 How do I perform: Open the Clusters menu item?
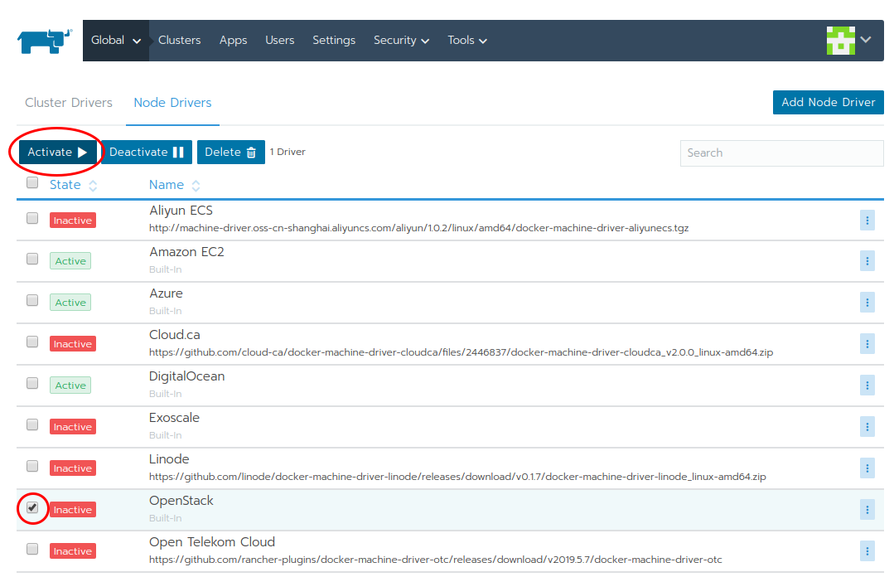pos(179,39)
